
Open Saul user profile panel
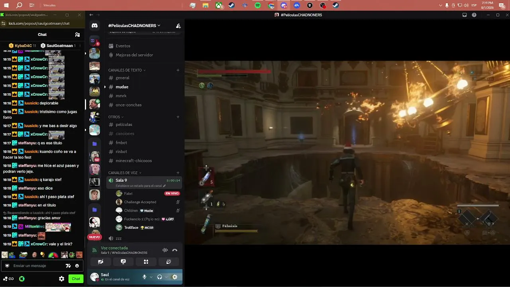point(114,277)
